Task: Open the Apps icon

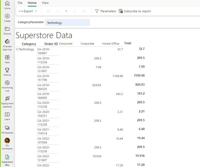Action: point(7,57)
